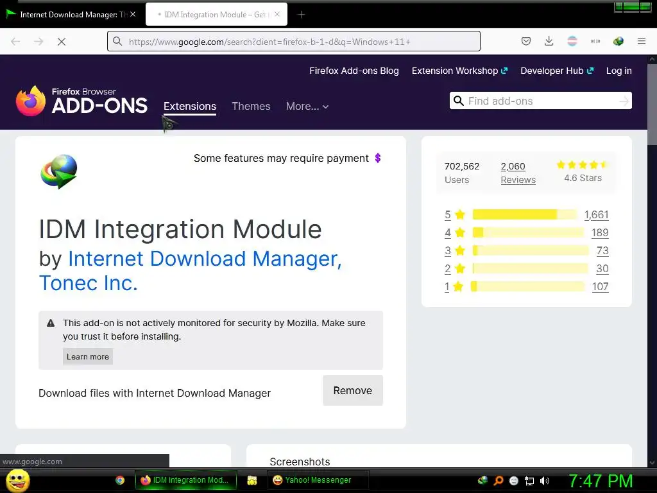
Task: Click Log in
Action: [x=619, y=71]
